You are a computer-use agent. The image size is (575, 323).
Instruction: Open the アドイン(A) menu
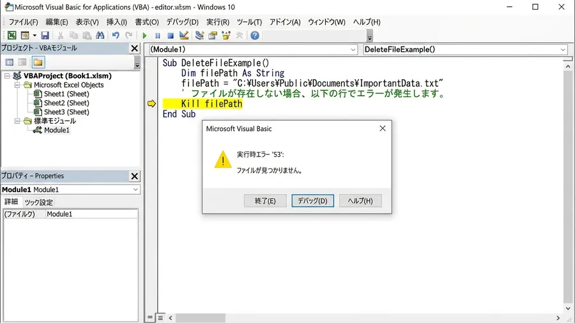tap(285, 22)
